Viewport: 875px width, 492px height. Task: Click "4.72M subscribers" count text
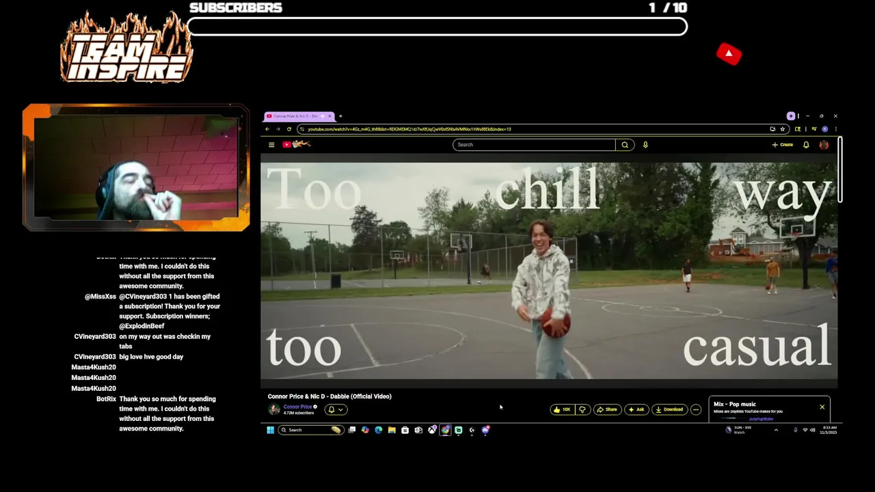(x=299, y=413)
